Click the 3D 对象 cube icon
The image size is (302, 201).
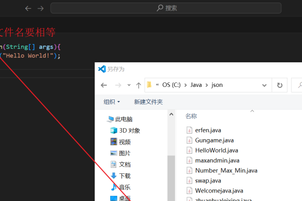114,131
